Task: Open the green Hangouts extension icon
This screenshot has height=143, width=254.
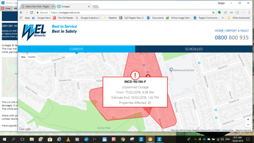Action: coord(219,13)
